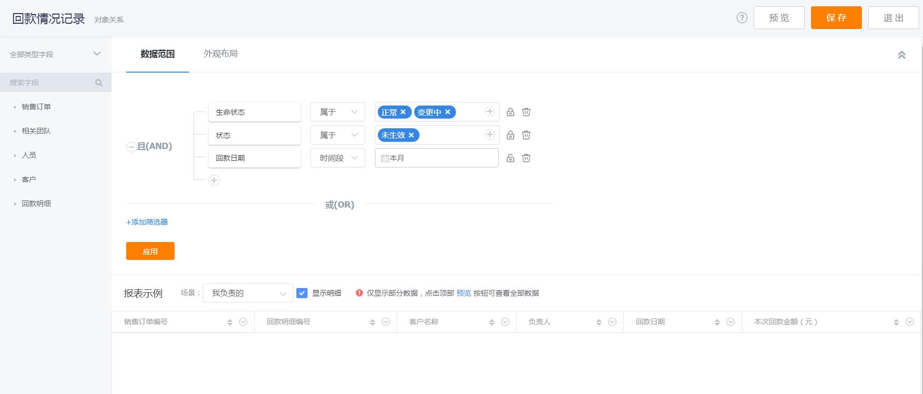Collapse the 且(AND) condition group
This screenshot has height=394, width=923.
pos(131,147)
